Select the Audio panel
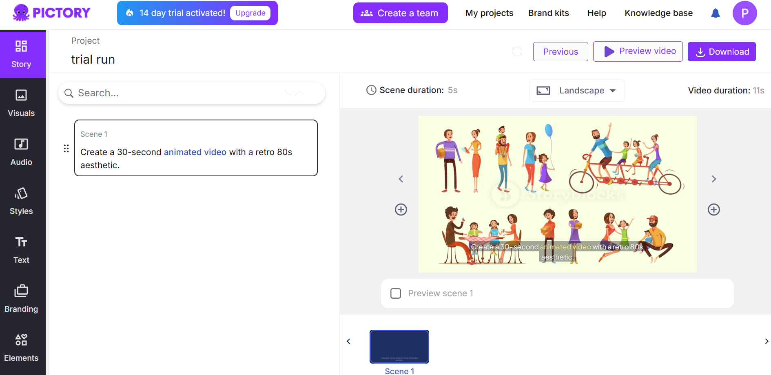Image resolution: width=771 pixels, height=375 pixels. point(21,151)
